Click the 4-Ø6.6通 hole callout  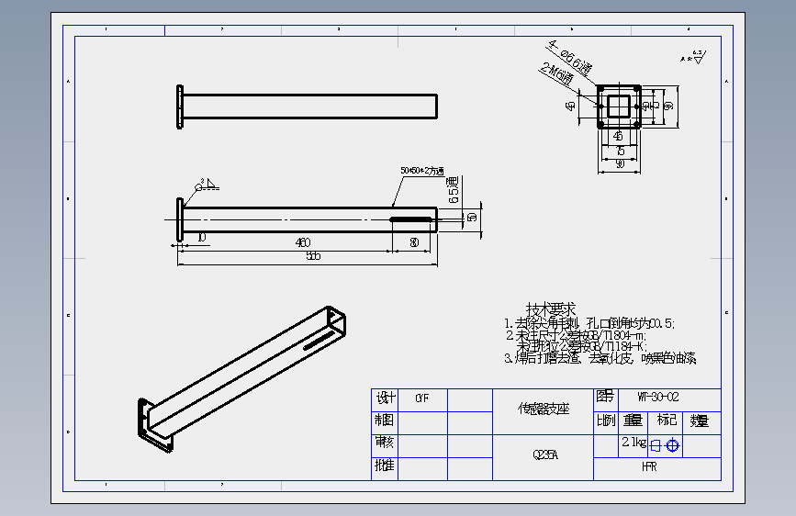click(x=570, y=59)
